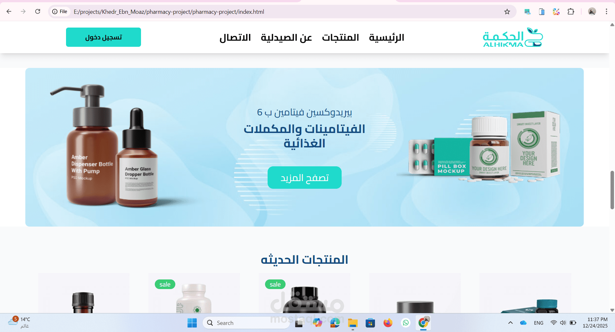Image resolution: width=615 pixels, height=332 pixels.
Task: Click the تسجيل دخول login button
Action: 104,37
